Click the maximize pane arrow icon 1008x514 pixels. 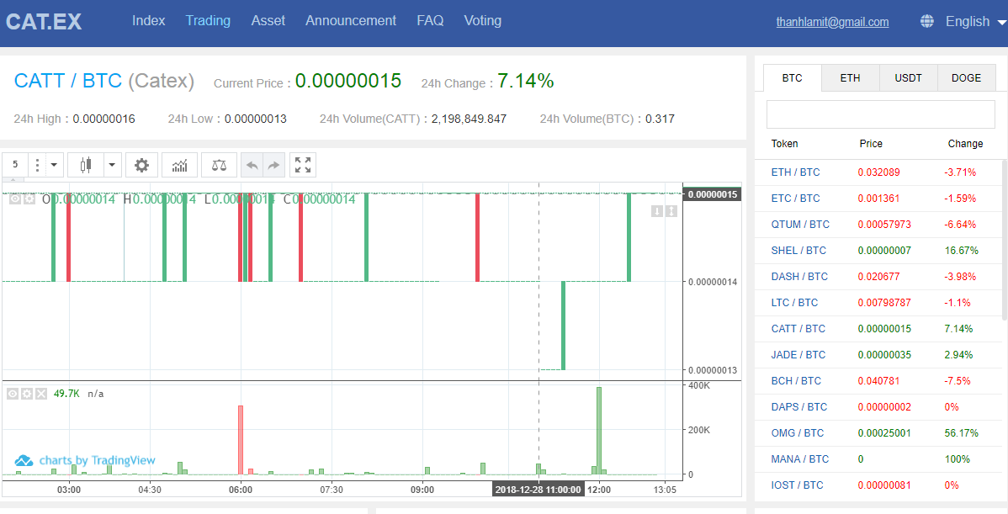coord(671,211)
